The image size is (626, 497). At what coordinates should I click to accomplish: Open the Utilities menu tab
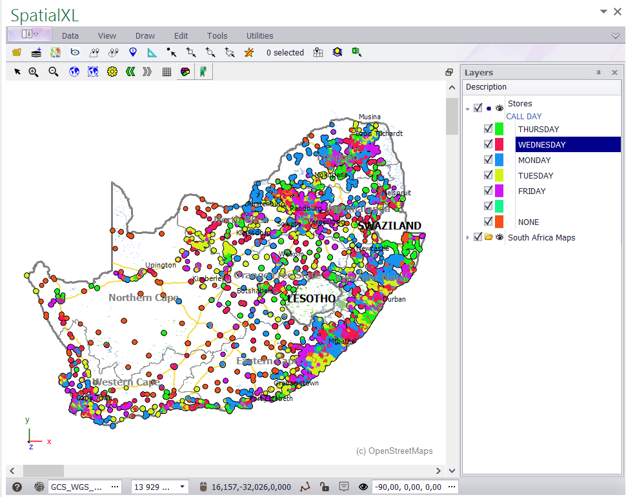pos(259,36)
